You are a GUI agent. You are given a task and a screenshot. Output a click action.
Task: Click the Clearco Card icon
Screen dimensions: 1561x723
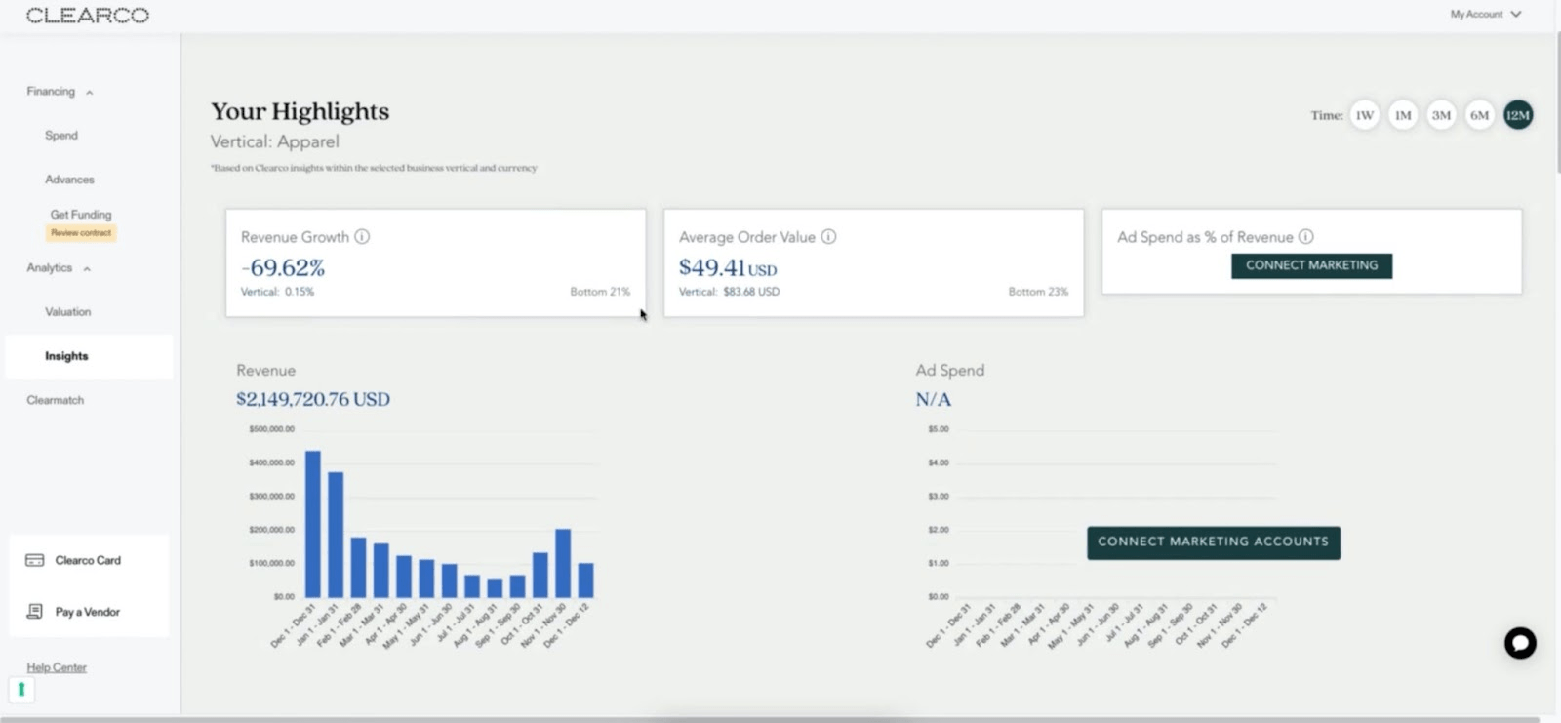(x=35, y=560)
